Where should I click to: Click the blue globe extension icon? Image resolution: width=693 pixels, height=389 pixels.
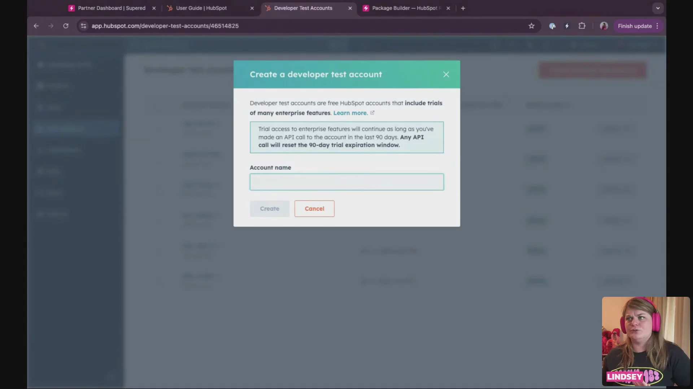(552, 26)
